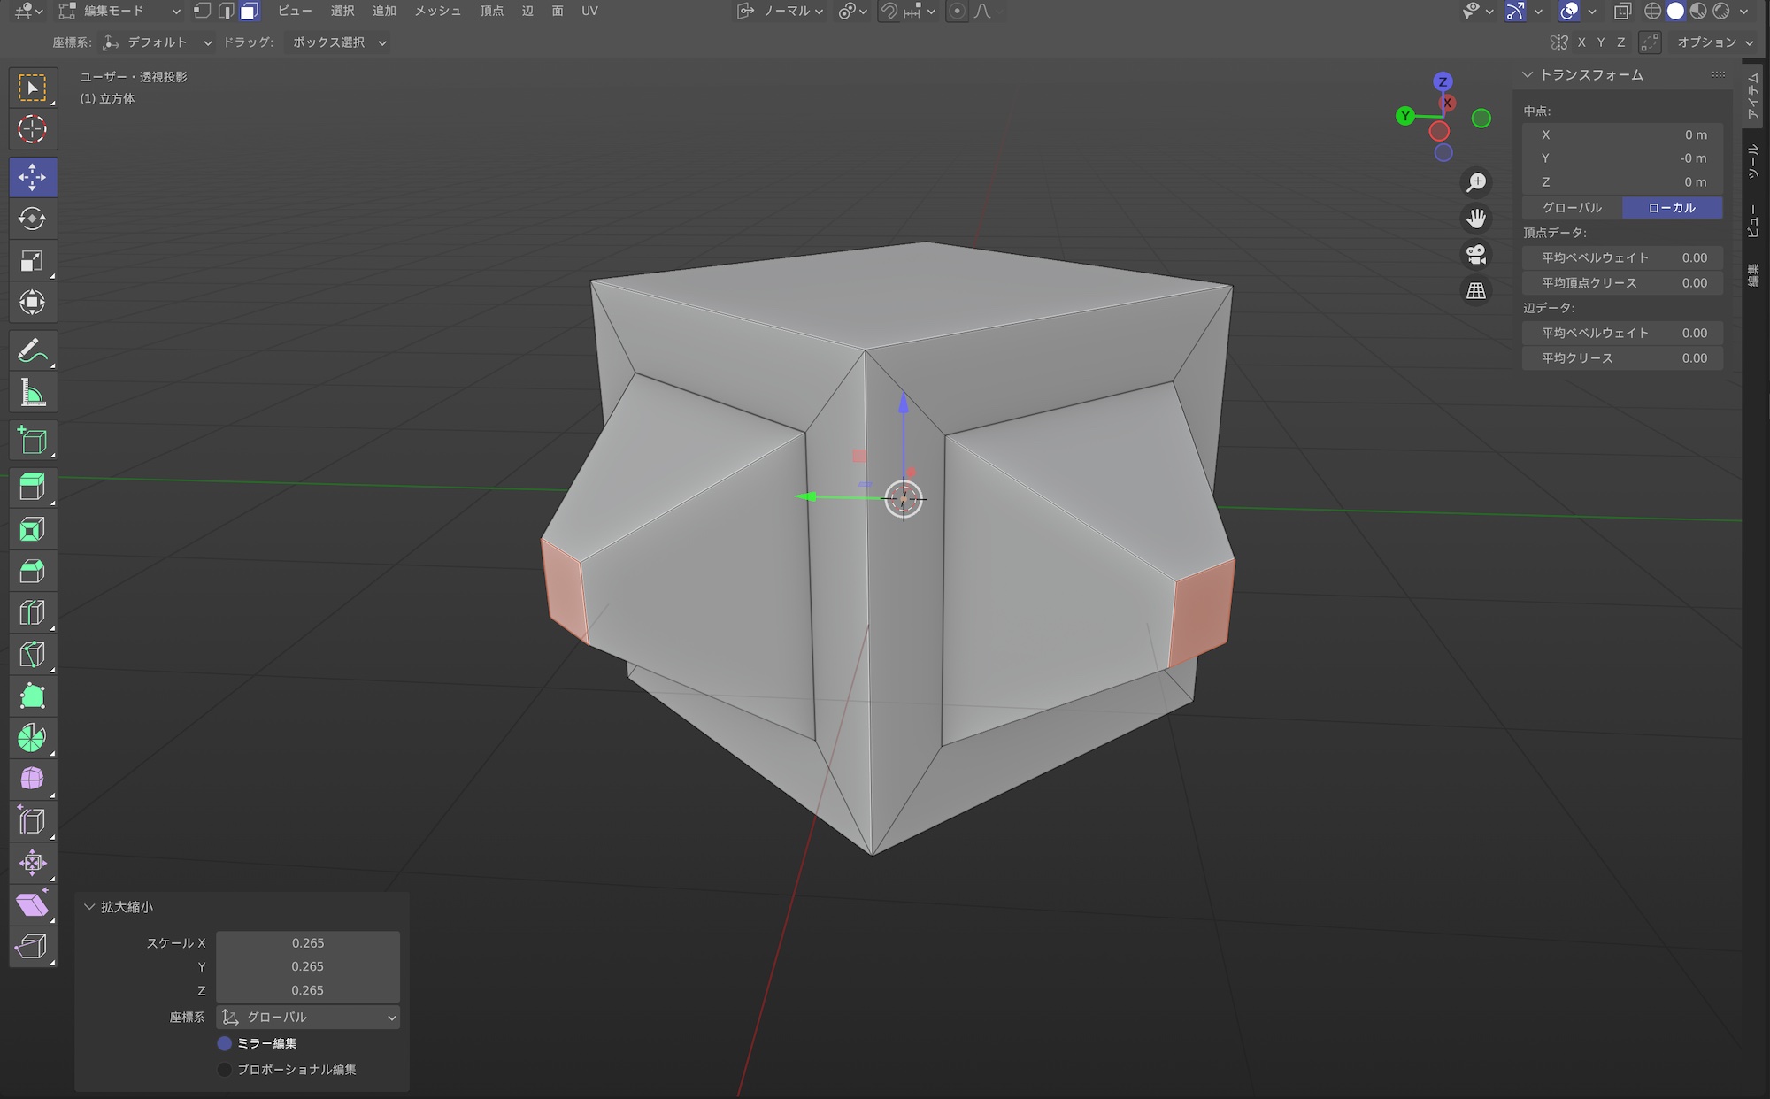Click the Average Crease (平均クリース) slider

(x=1622, y=358)
